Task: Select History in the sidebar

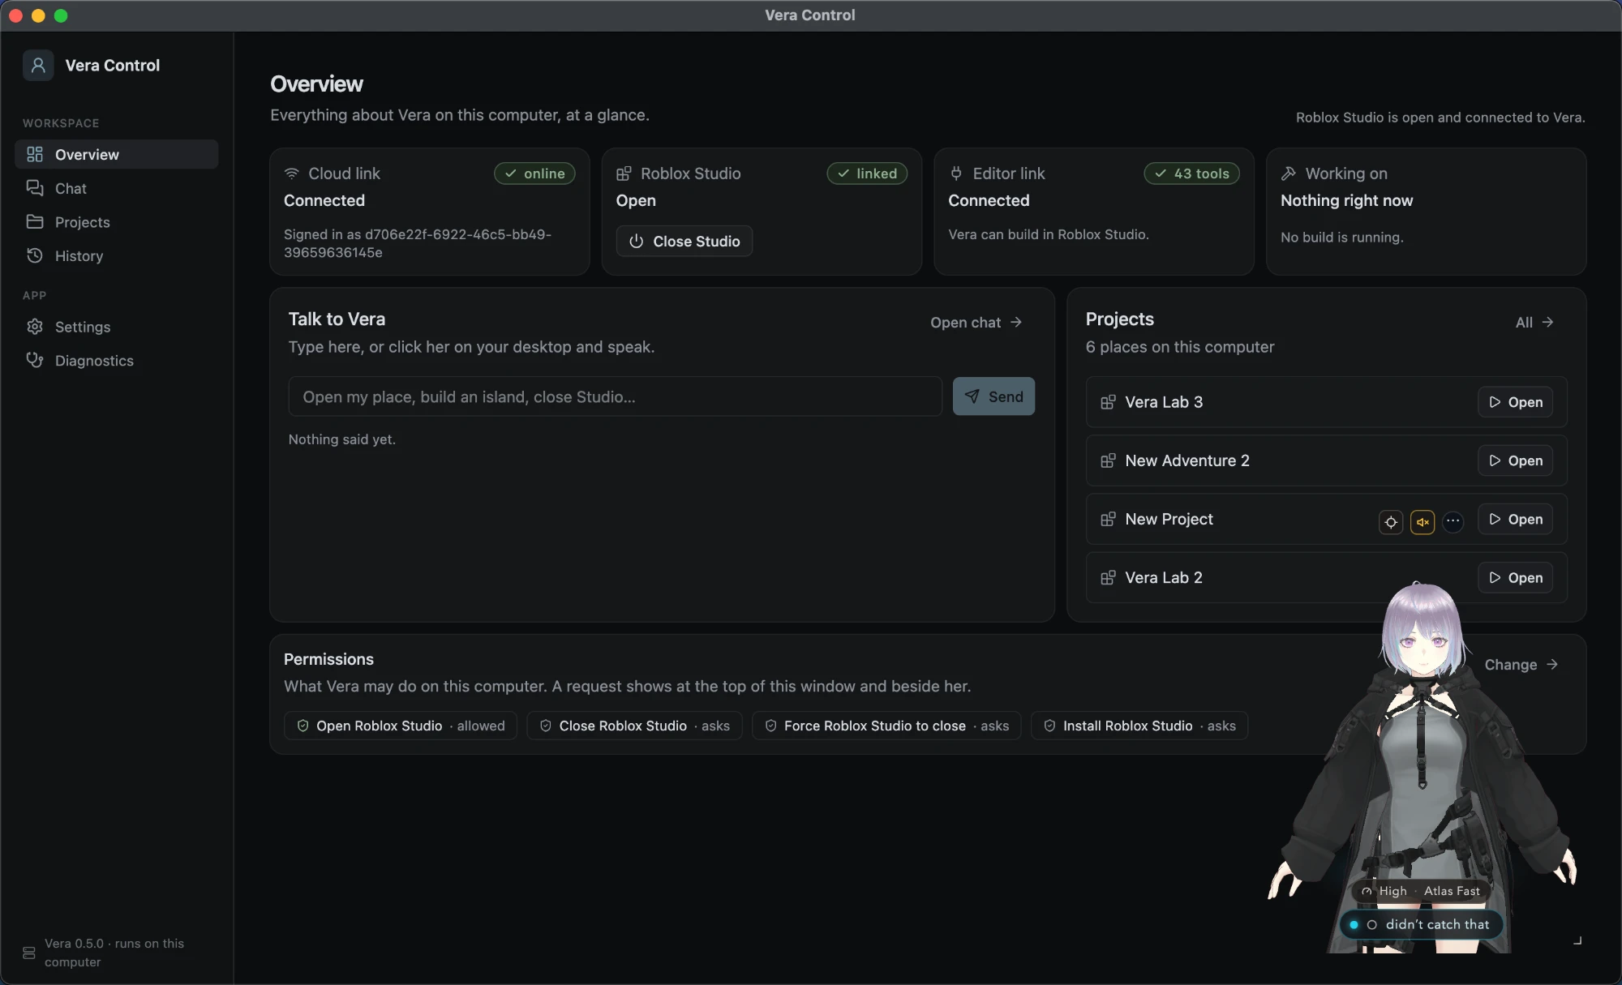Action: click(x=116, y=256)
